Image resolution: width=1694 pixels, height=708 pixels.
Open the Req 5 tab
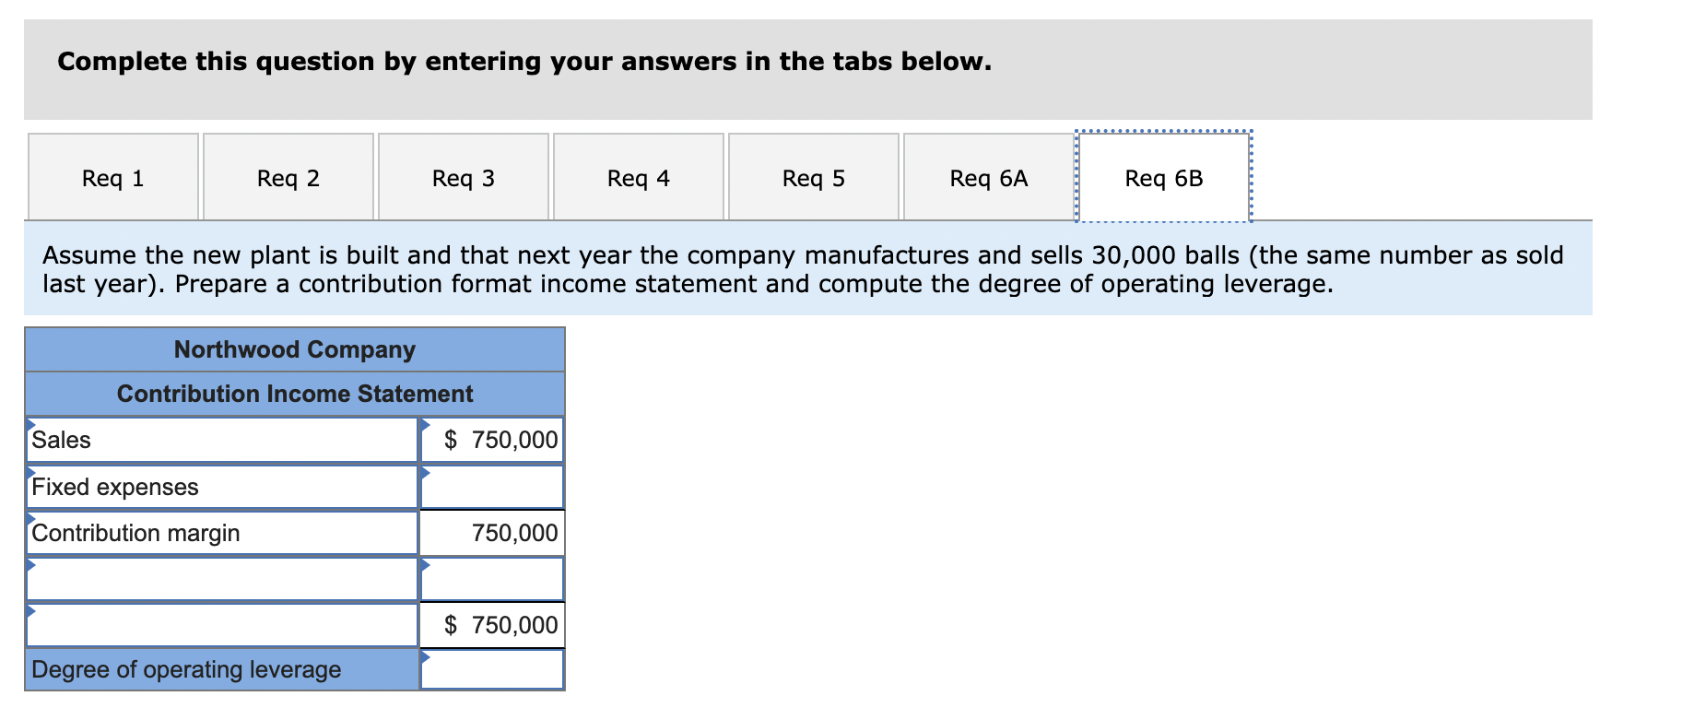pyautogui.click(x=814, y=178)
